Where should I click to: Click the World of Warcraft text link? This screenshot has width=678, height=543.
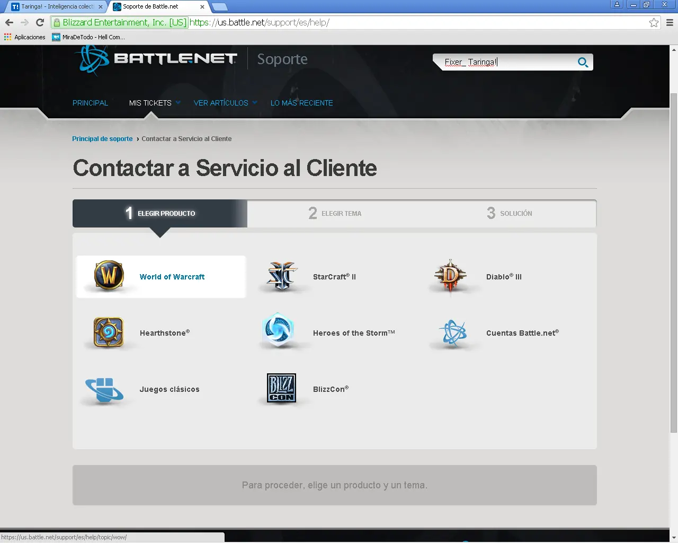click(172, 277)
